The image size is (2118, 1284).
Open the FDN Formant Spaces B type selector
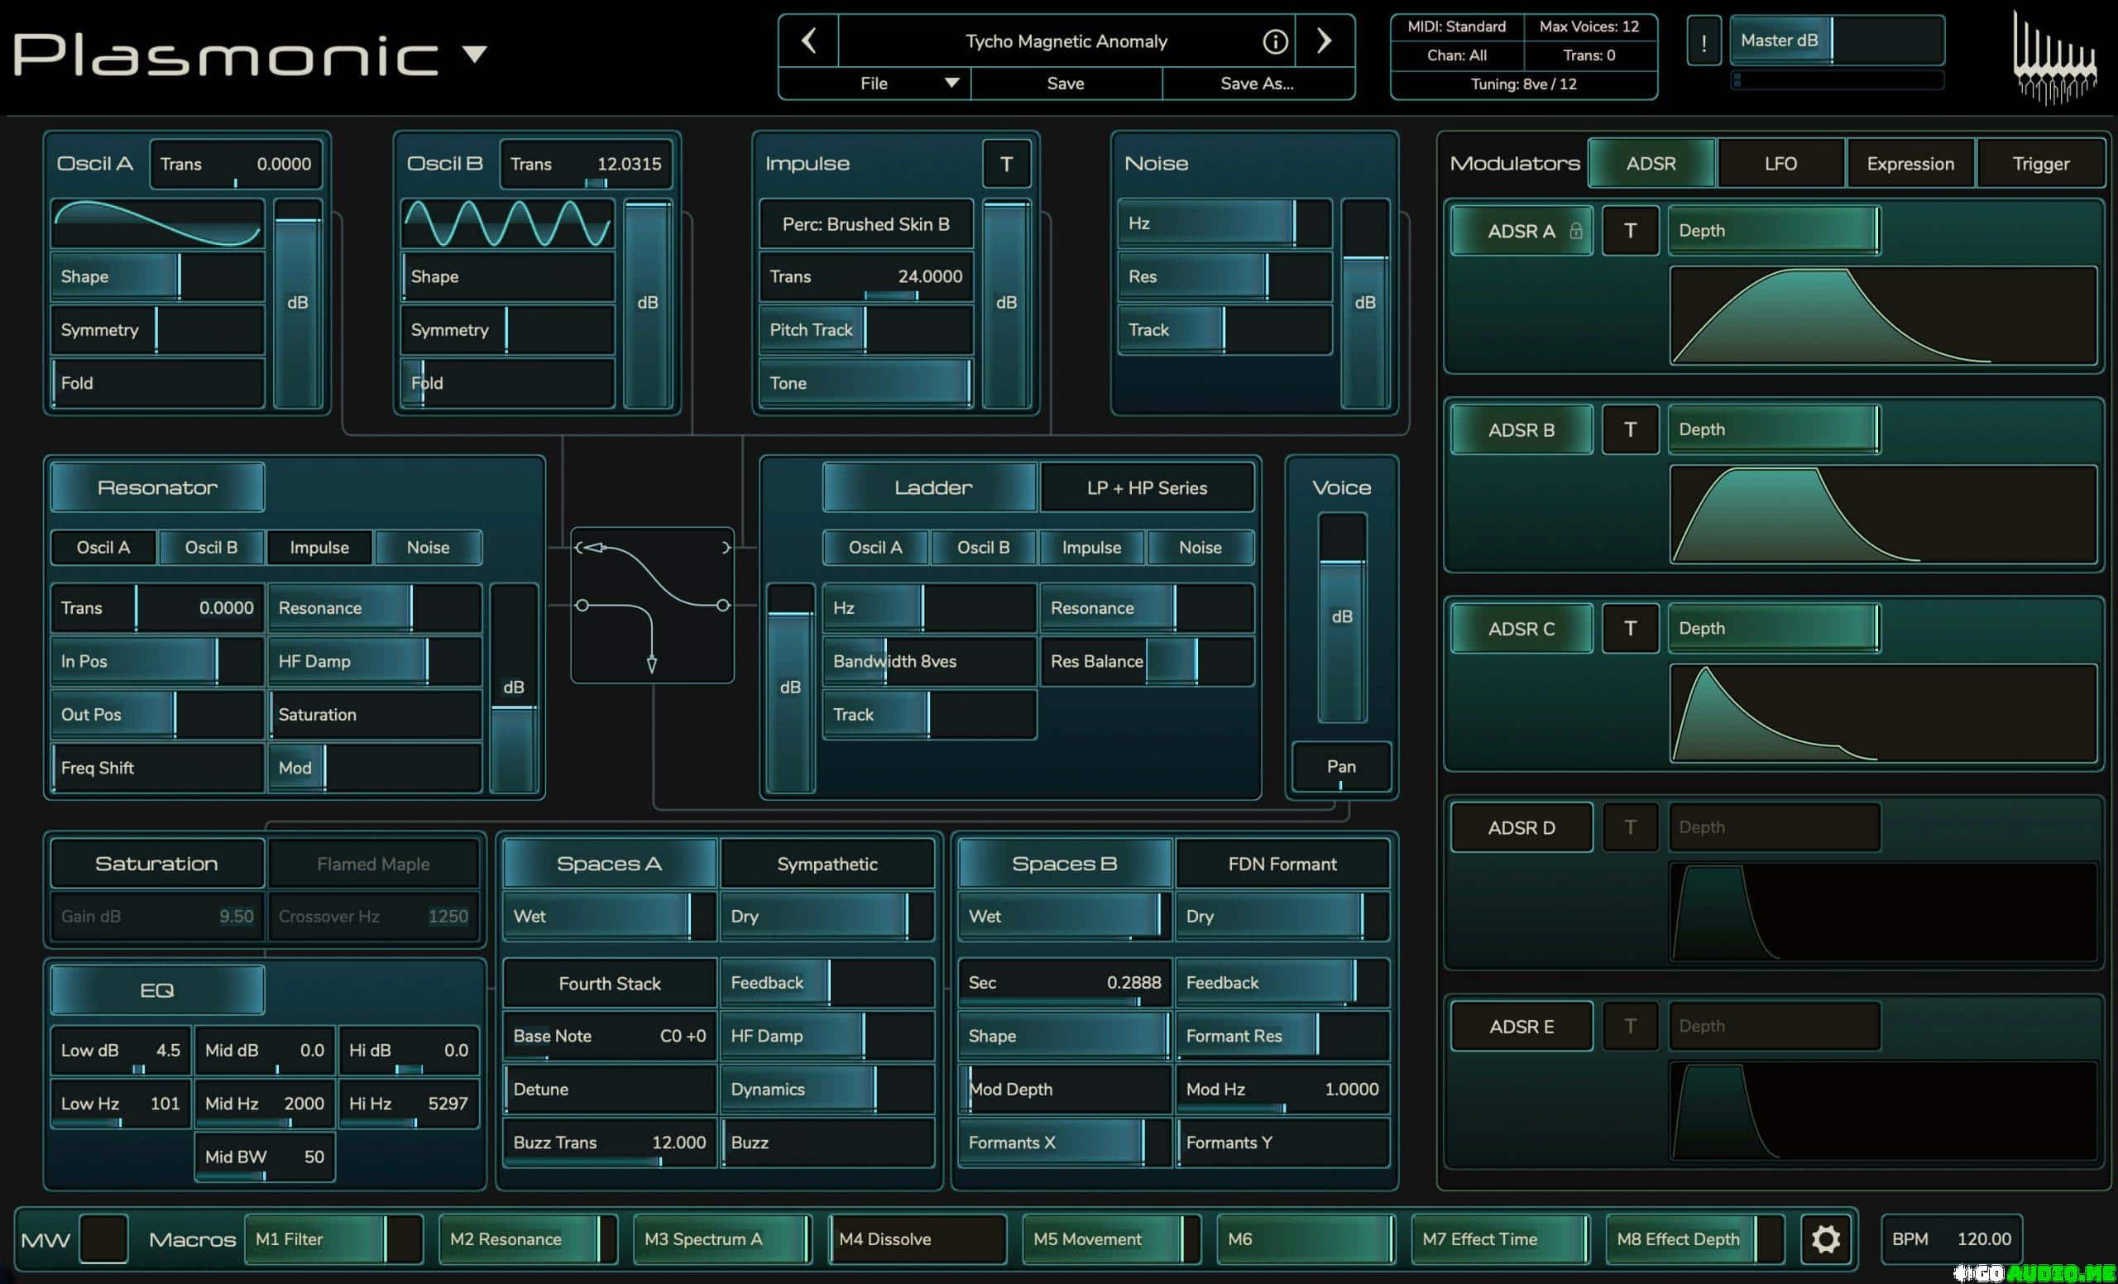click(x=1282, y=864)
